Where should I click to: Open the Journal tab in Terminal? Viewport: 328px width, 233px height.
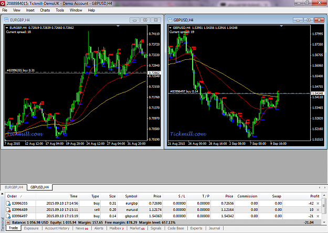214,228
